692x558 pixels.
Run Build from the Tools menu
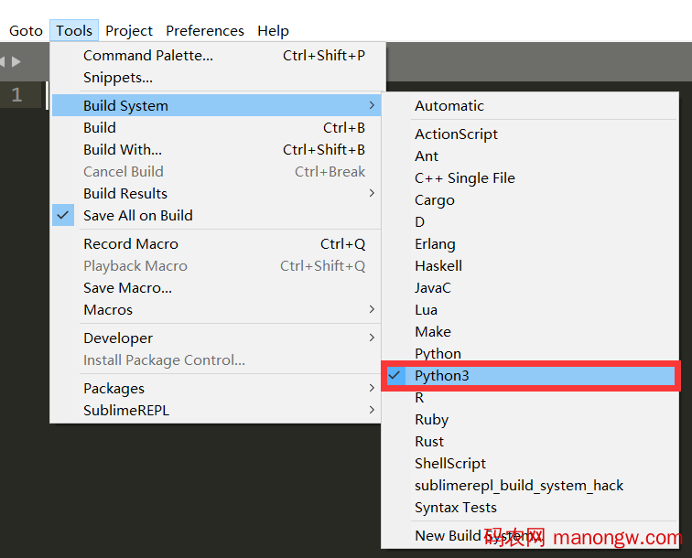tap(100, 128)
